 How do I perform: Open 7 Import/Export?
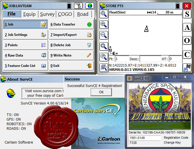click(x=71, y=35)
